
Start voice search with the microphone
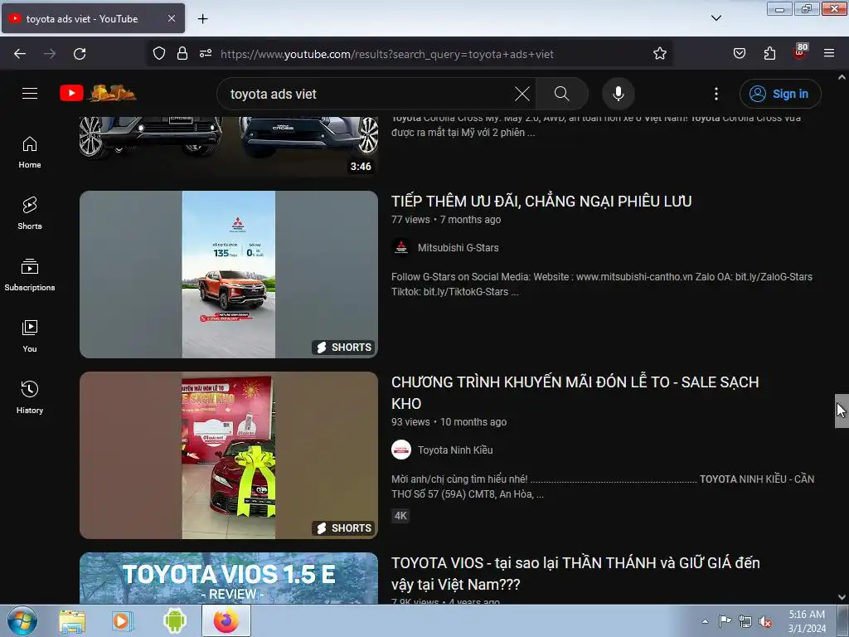(618, 94)
